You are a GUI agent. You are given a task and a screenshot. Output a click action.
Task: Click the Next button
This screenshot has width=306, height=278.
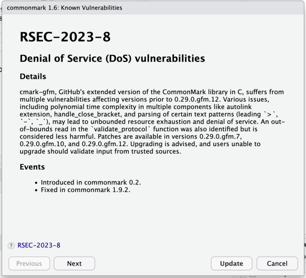coord(74,263)
